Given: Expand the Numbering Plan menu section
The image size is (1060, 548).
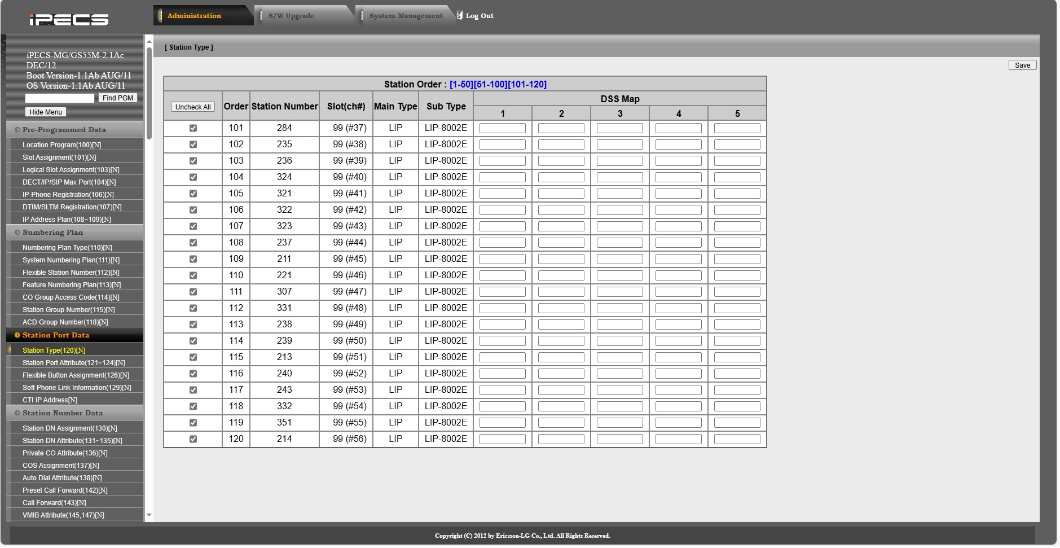Looking at the screenshot, I should tap(52, 233).
